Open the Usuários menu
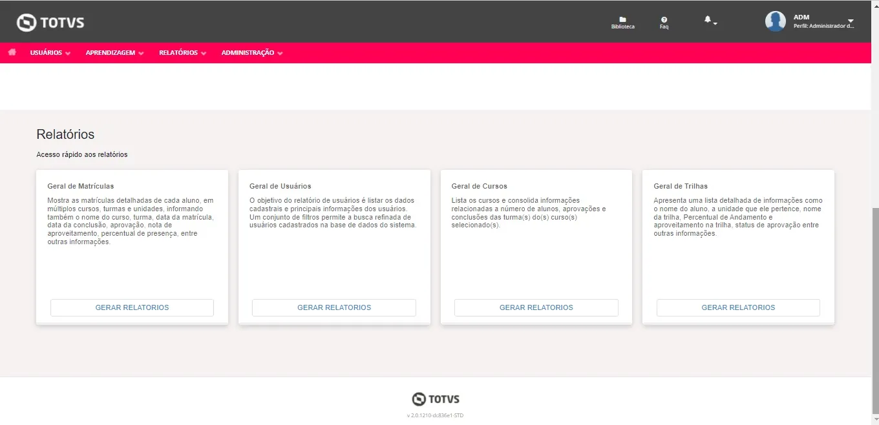The height and width of the screenshot is (425, 879). [x=46, y=53]
